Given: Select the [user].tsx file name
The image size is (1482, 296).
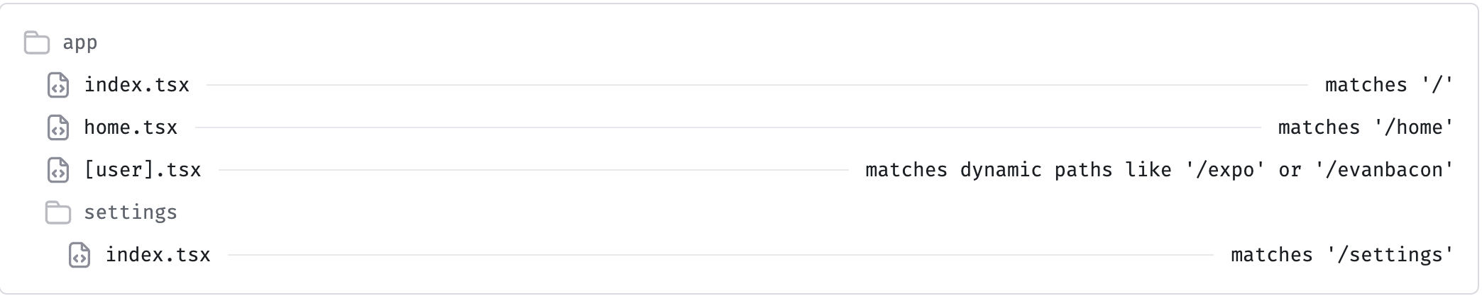Looking at the screenshot, I should pos(143,170).
